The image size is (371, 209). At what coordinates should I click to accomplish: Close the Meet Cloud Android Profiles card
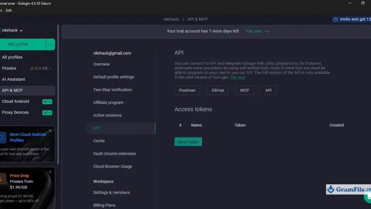(x=50, y=131)
